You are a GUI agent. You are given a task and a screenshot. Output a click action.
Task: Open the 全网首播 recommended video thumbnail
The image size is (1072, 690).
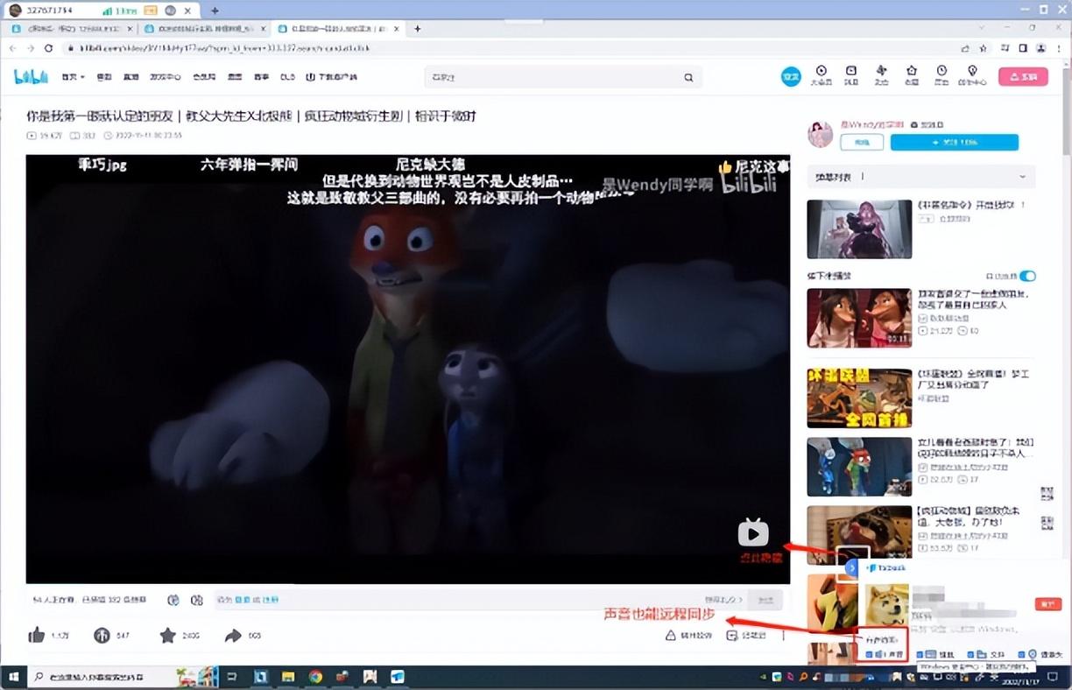[859, 398]
